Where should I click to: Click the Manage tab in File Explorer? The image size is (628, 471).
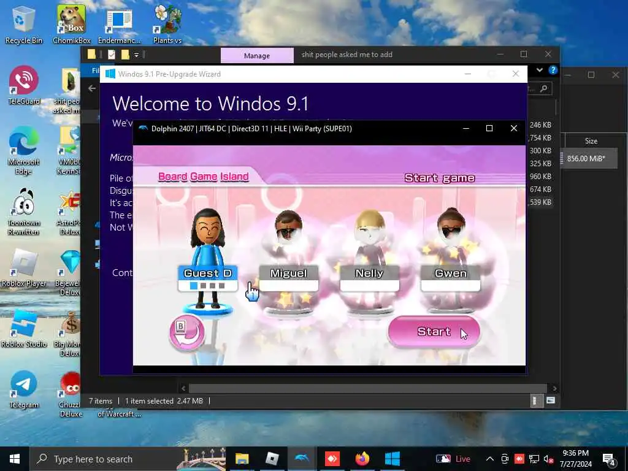tap(257, 56)
